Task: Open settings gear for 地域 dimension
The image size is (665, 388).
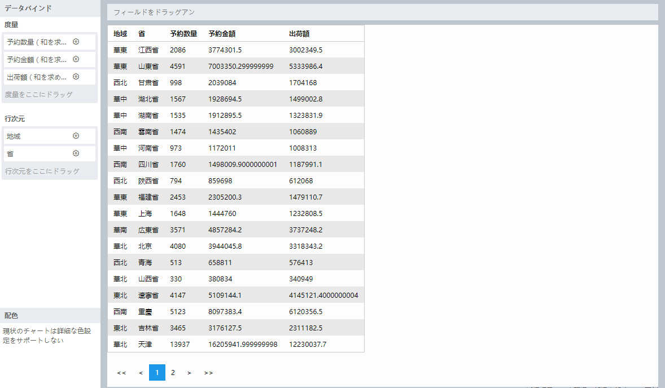Action: pos(76,136)
